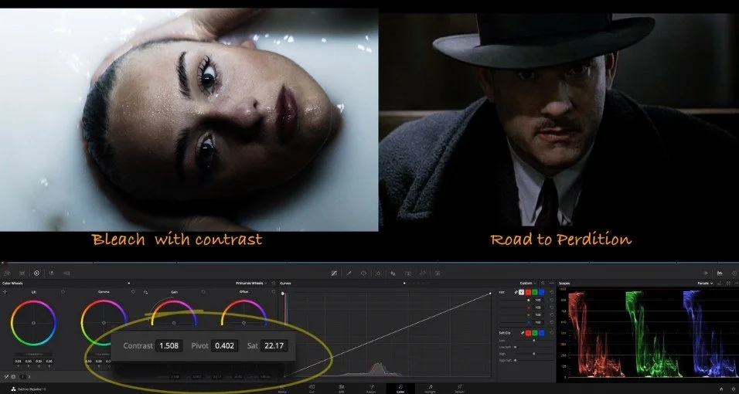Pick white point next to Gain
This screenshot has width=739, height=394.
coord(145,292)
